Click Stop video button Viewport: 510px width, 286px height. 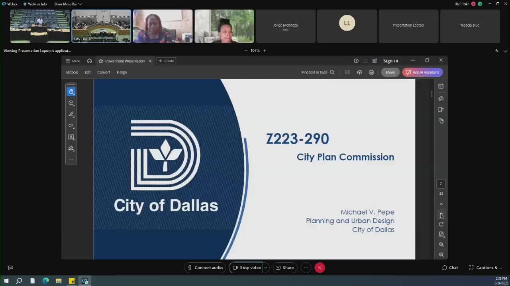(x=247, y=268)
